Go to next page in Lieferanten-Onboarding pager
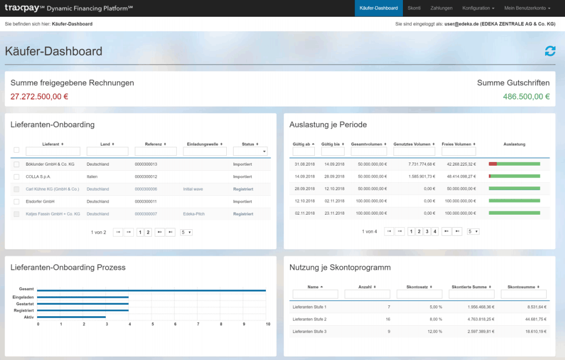The width and height of the screenshot is (565, 360). [x=159, y=232]
